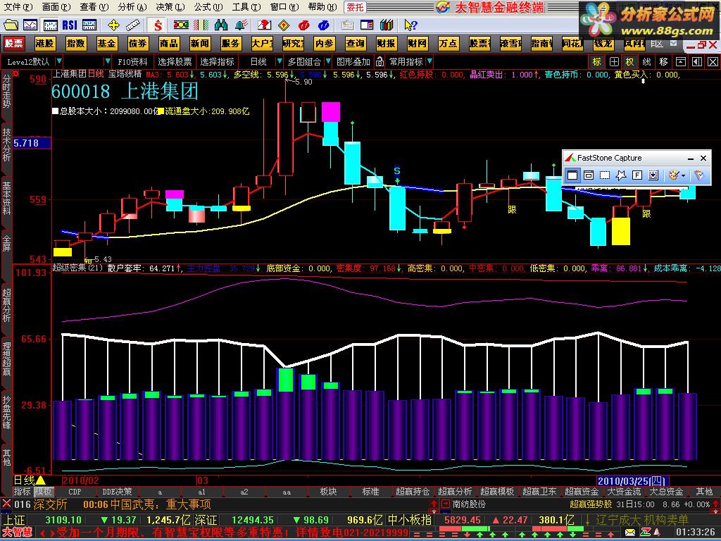Image resolution: width=721 pixels, height=541 pixels.
Task: Click the red X close news ticker icon
Action: (6, 504)
